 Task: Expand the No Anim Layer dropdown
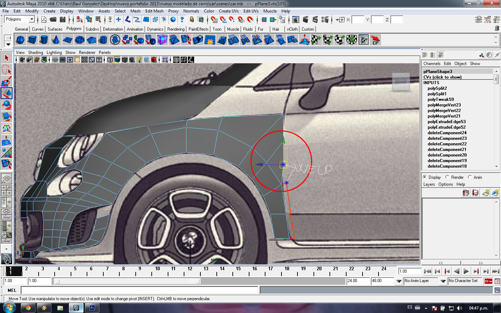[x=443, y=281]
